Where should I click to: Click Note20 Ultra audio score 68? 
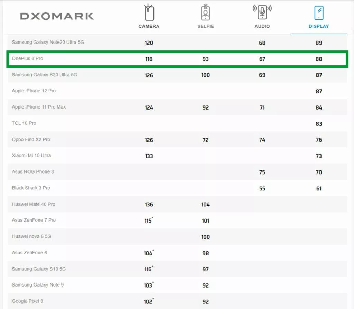[262, 43]
